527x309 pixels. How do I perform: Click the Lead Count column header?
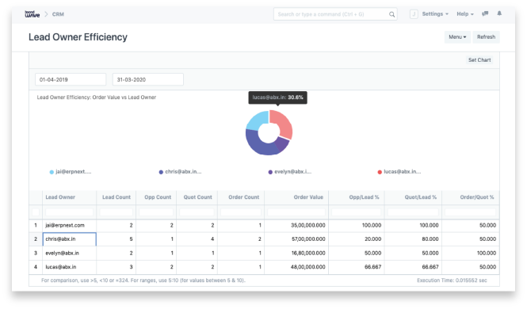pos(116,197)
